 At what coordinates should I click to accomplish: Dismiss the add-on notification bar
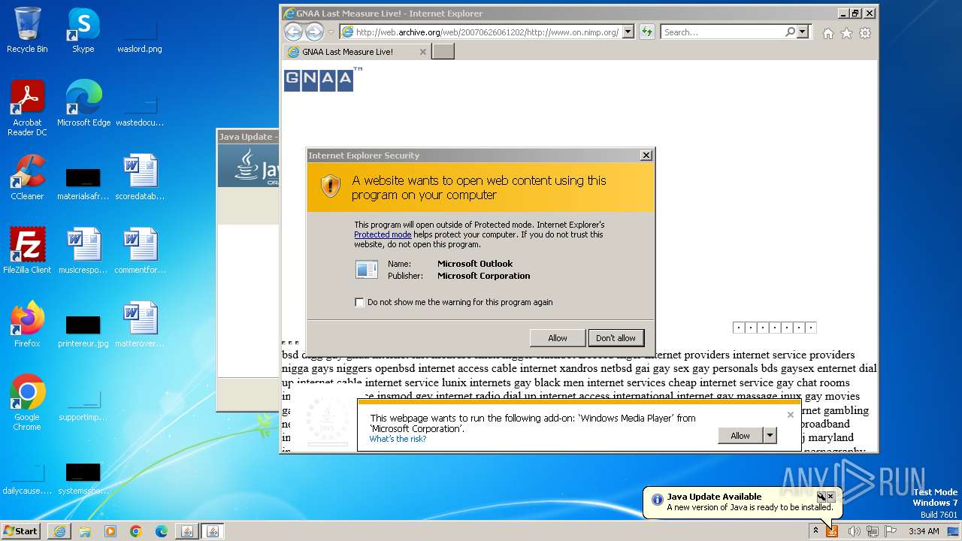[790, 414]
